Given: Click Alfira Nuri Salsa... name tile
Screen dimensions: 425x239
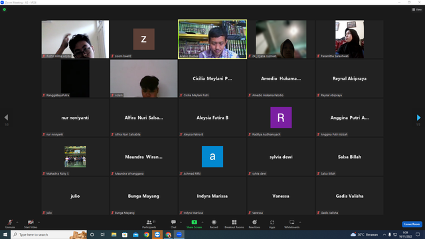Looking at the screenshot, I should click(144, 118).
